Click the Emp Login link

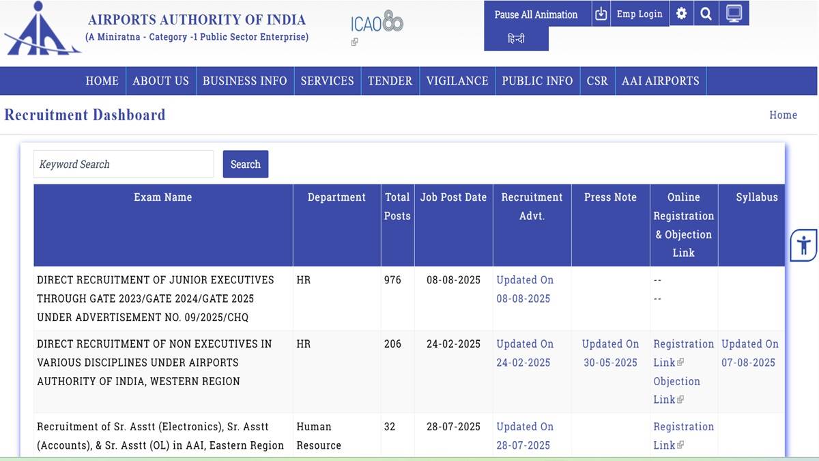click(640, 14)
